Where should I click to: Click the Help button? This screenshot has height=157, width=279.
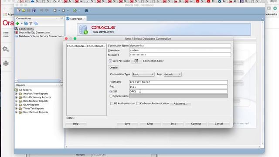coord(76,124)
